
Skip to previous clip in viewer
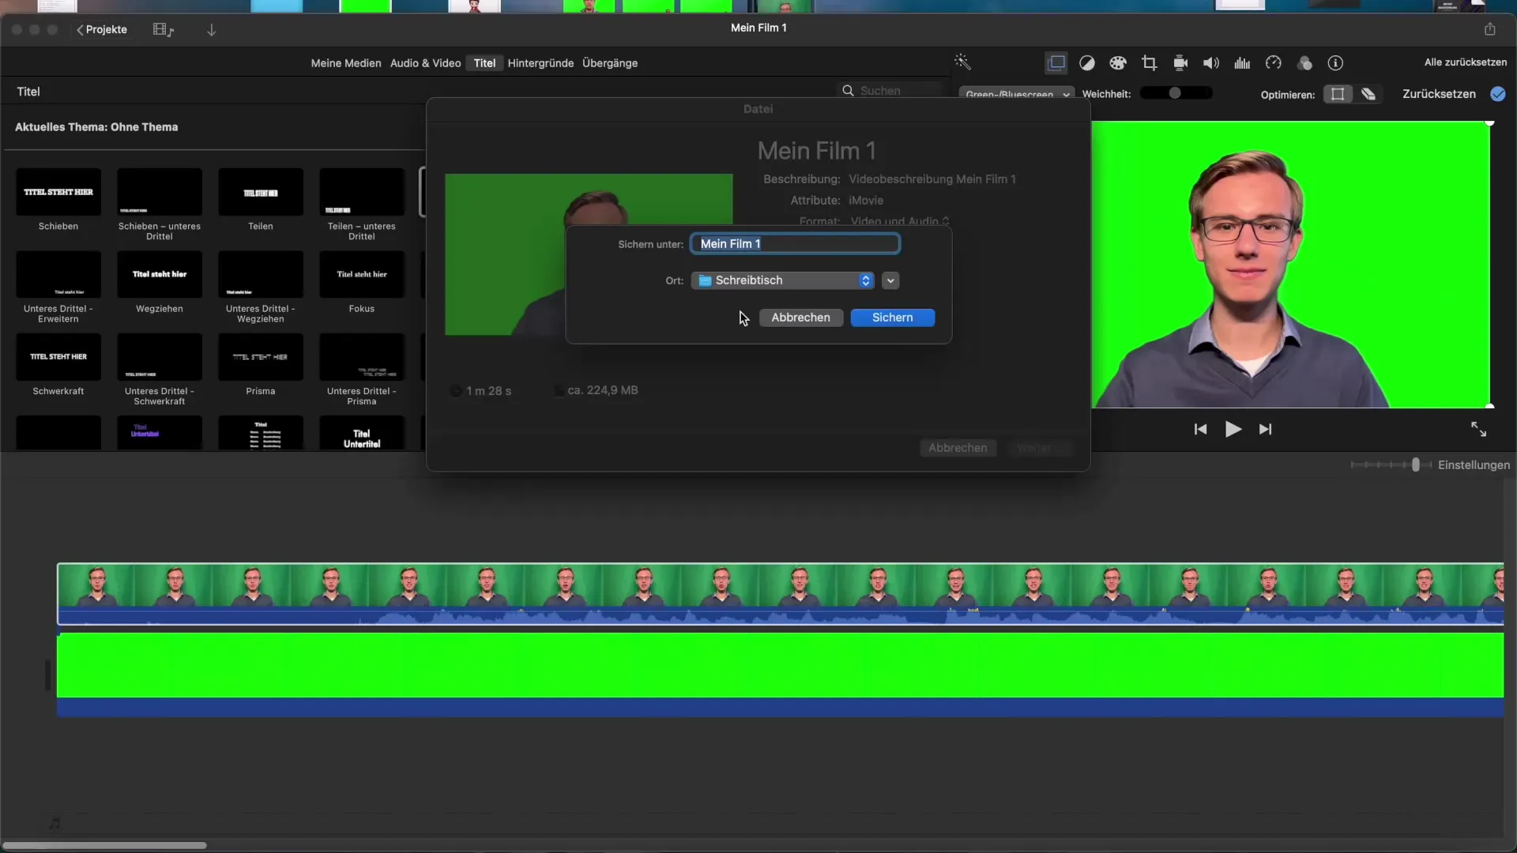tap(1200, 429)
